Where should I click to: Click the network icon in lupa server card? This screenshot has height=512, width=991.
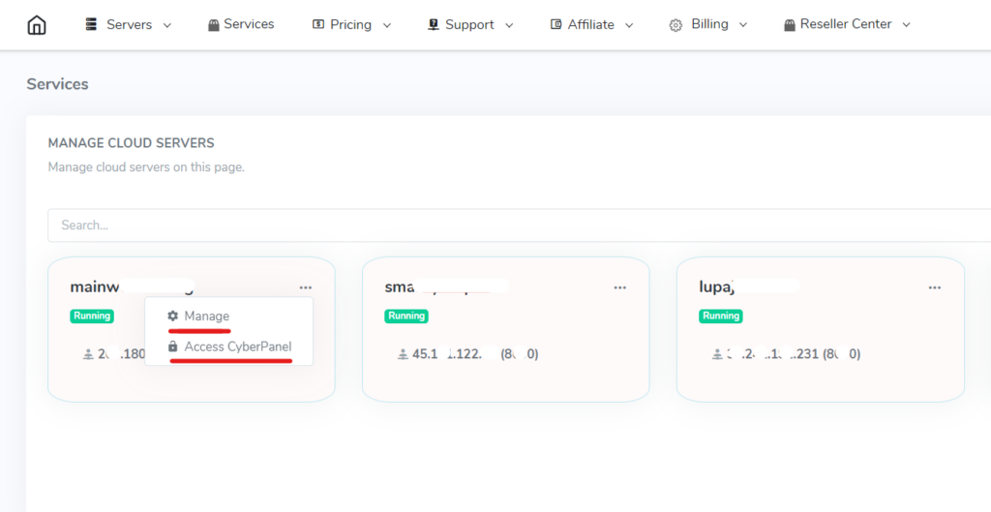718,354
